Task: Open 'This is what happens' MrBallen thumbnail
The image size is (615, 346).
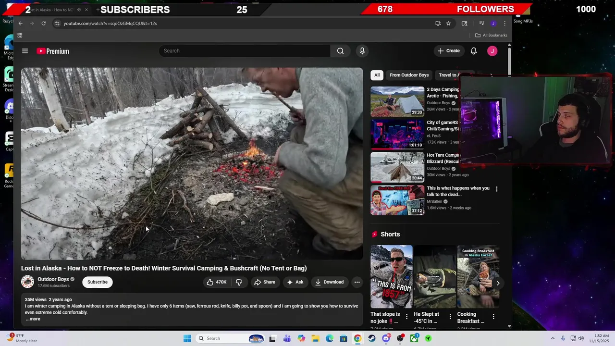Action: pos(397,200)
